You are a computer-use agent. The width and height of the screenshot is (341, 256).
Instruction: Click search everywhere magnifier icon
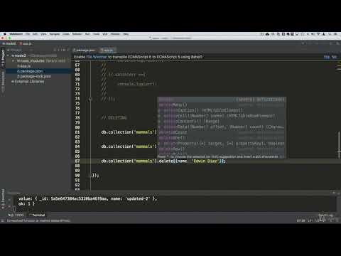tap(337, 43)
